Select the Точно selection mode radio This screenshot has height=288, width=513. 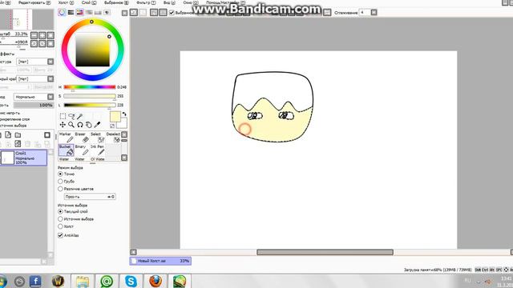click(60, 174)
